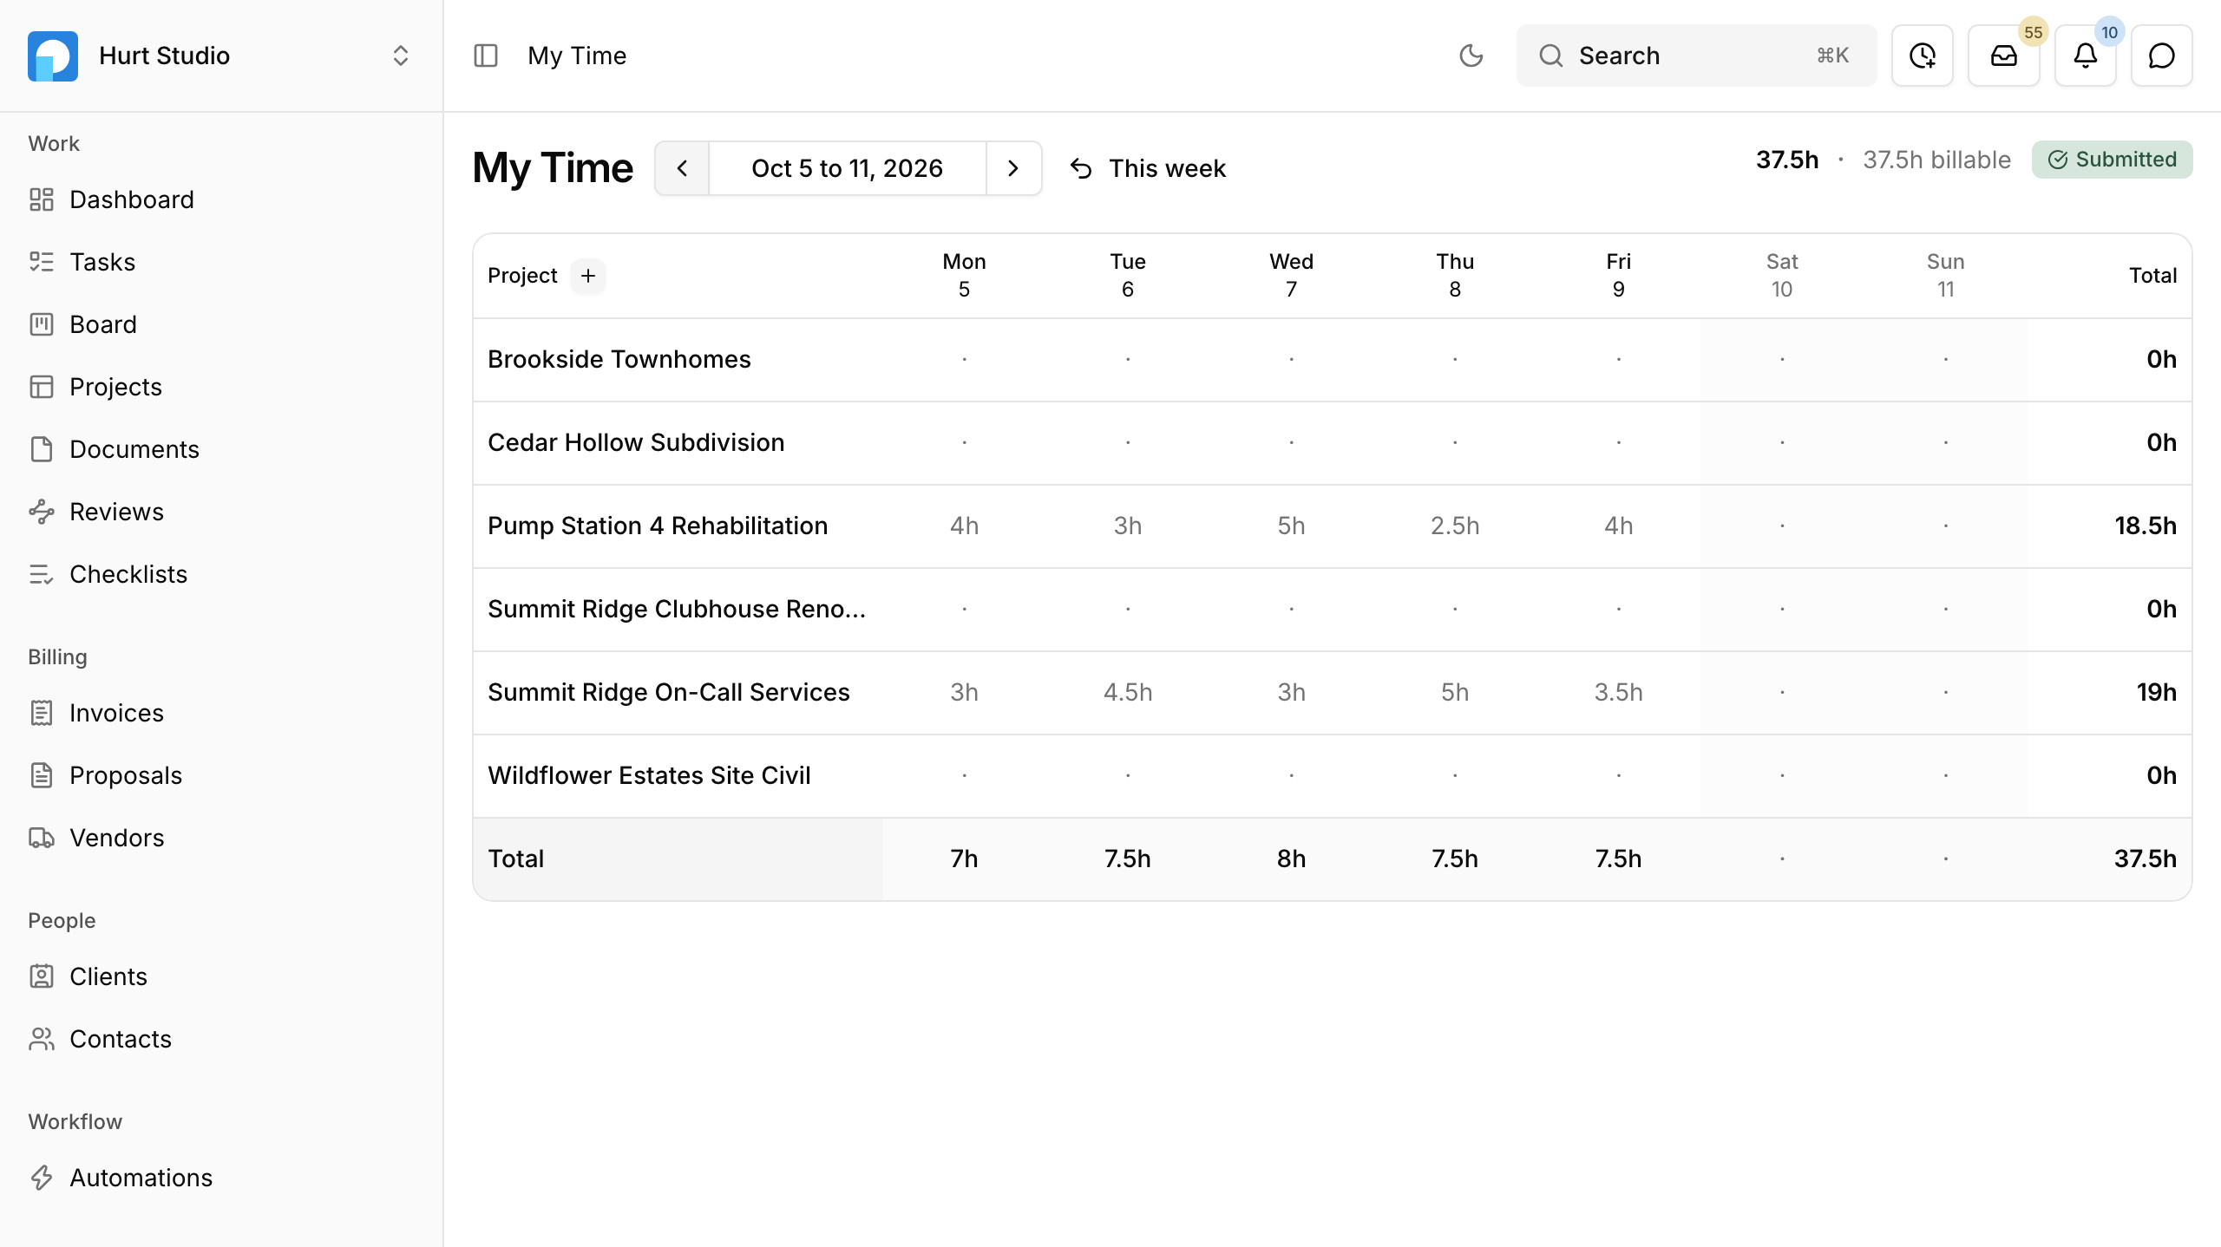Collapse the sidebar panel toggle
Image resolution: width=2221 pixels, height=1247 pixels.
pyautogui.click(x=486, y=55)
